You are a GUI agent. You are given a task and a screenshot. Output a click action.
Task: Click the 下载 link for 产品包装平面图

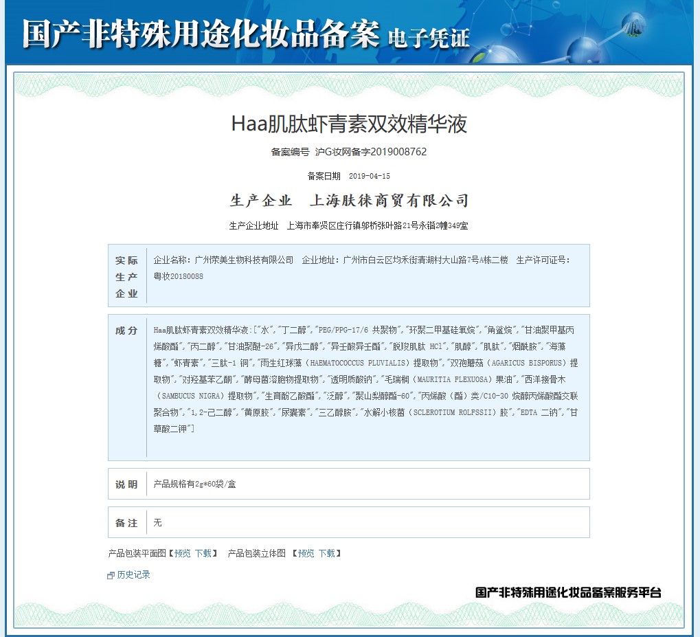(x=203, y=553)
